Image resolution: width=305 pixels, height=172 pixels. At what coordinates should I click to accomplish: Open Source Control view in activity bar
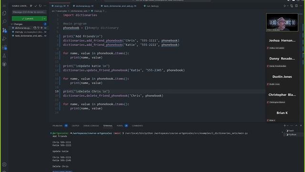pos(4,30)
